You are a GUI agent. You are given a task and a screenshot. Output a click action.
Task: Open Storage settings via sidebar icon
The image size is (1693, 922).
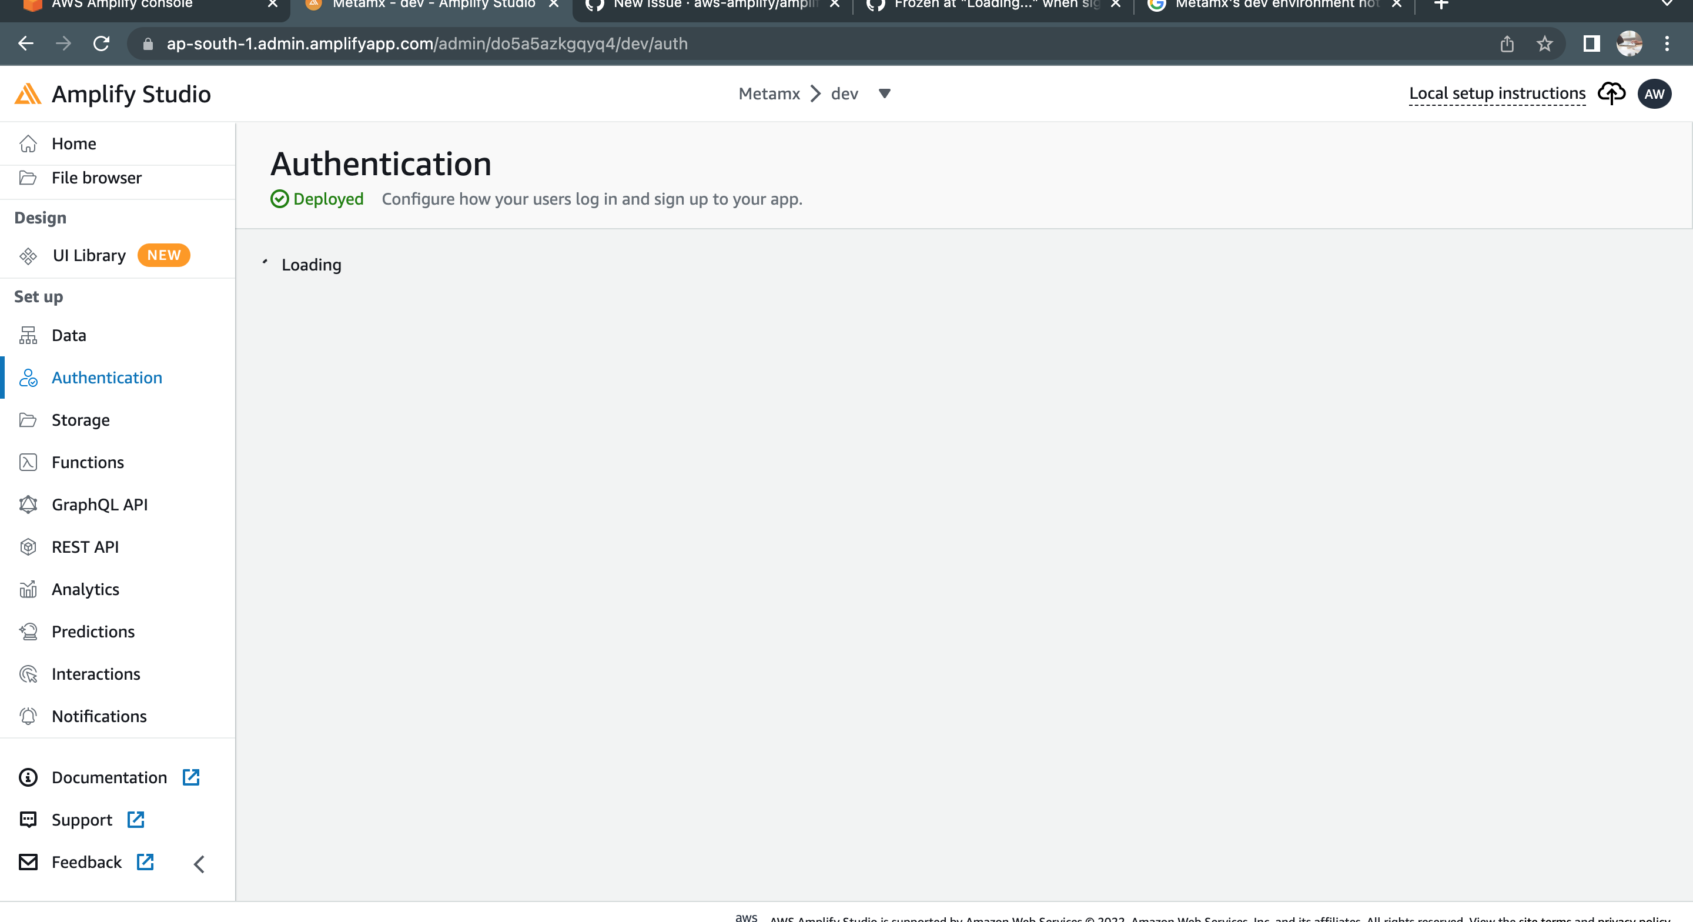pyautogui.click(x=28, y=420)
